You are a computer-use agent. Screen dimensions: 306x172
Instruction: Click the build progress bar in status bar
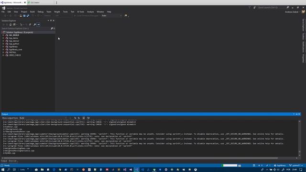230,165
